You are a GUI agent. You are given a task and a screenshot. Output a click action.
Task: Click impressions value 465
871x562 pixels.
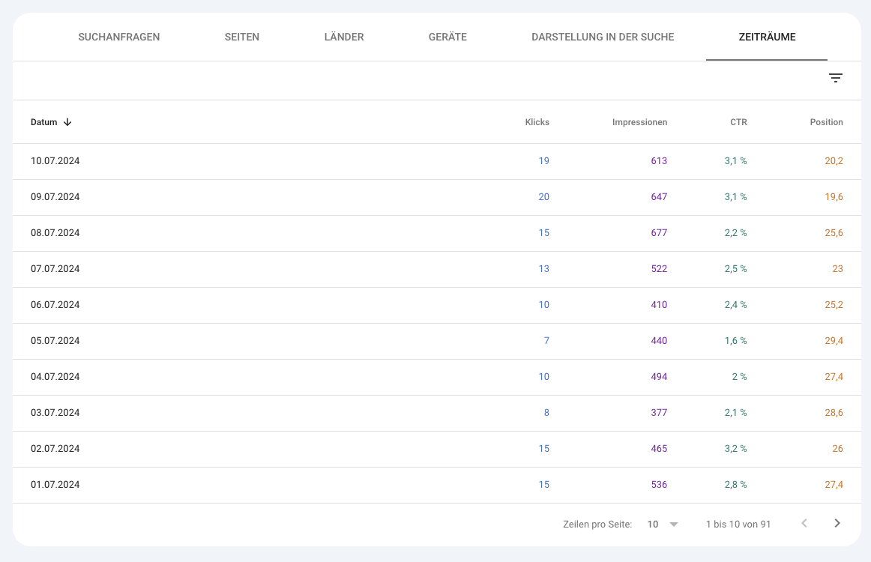[x=659, y=449]
